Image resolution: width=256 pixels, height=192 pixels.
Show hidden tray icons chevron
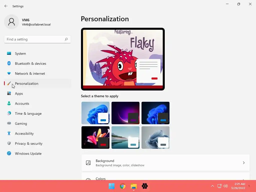(212, 186)
